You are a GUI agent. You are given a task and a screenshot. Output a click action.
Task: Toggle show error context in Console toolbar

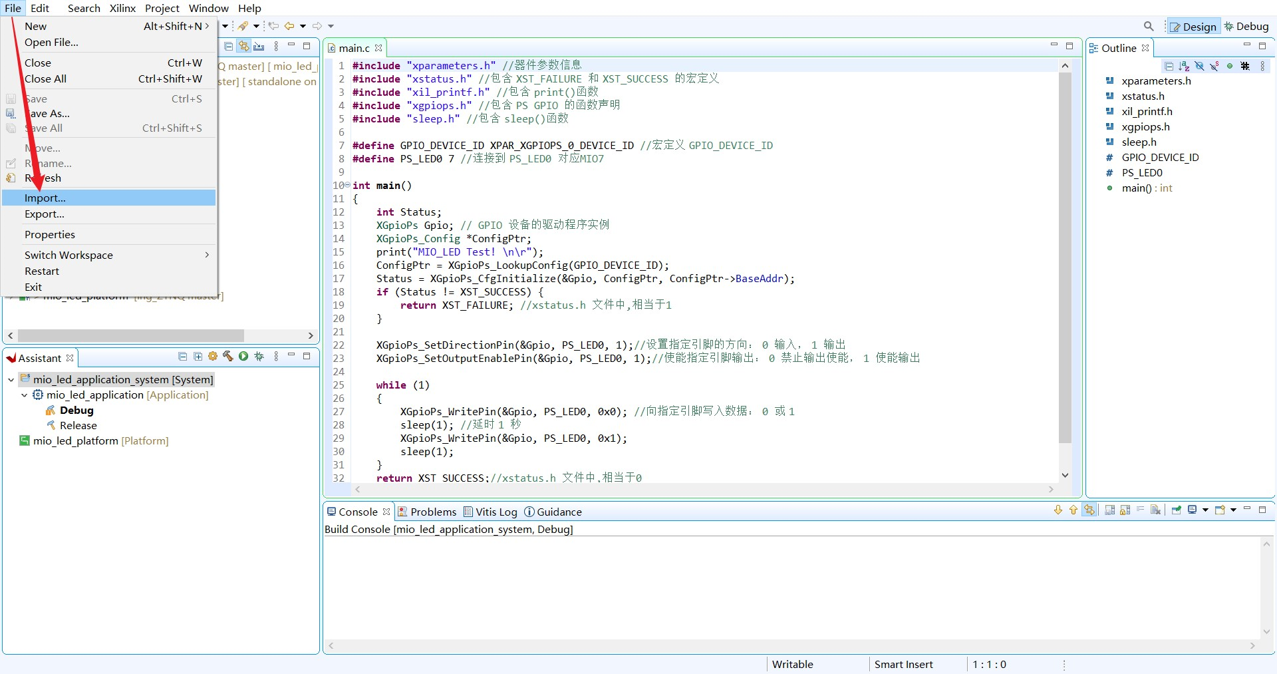pos(1089,510)
